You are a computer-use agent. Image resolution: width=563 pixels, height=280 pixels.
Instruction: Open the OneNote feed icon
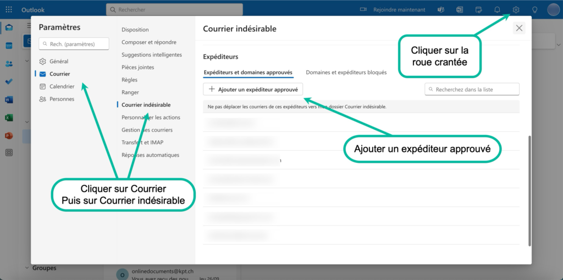[x=460, y=10]
